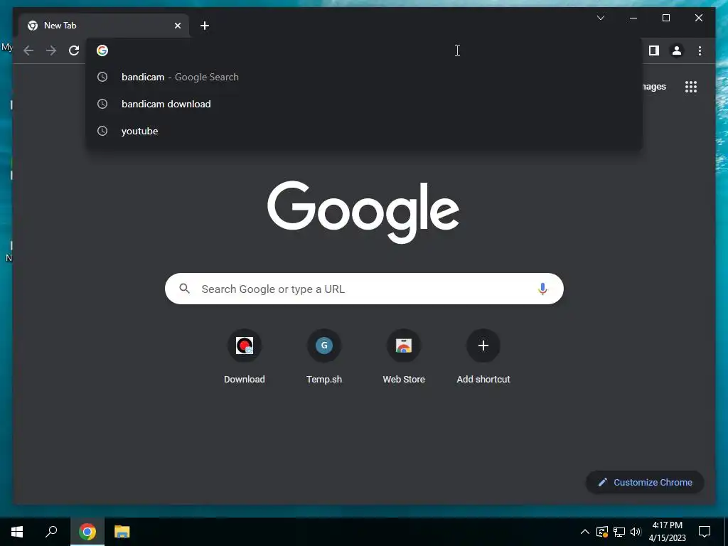Open Chrome's three-dot menu
Image resolution: width=728 pixels, height=546 pixels.
click(700, 50)
